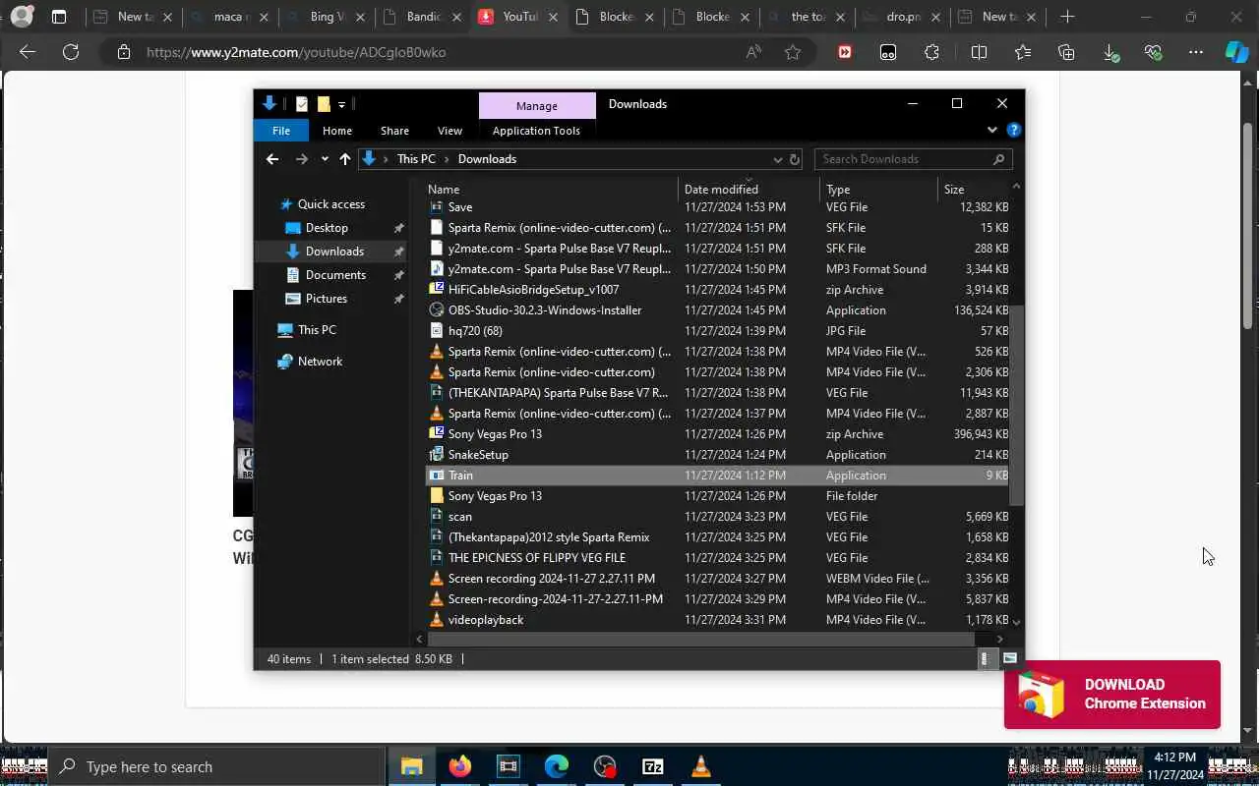Open Properties from the Explorer quick access toolbar

(302, 104)
